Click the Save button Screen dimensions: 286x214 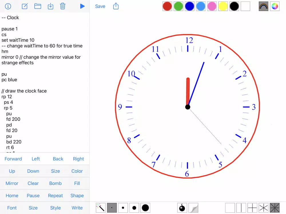pyautogui.click(x=100, y=6)
